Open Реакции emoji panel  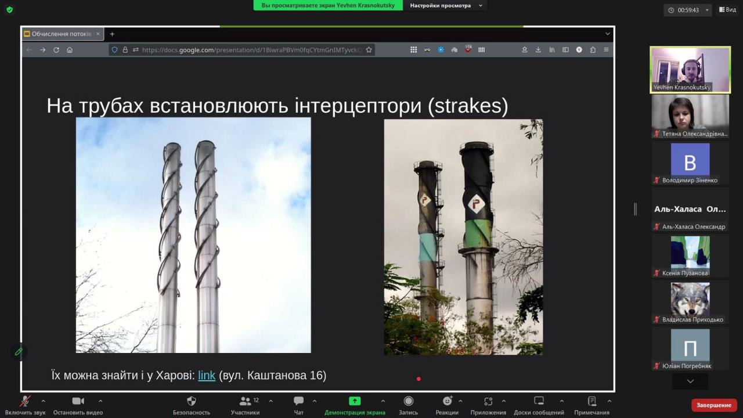[x=447, y=405]
